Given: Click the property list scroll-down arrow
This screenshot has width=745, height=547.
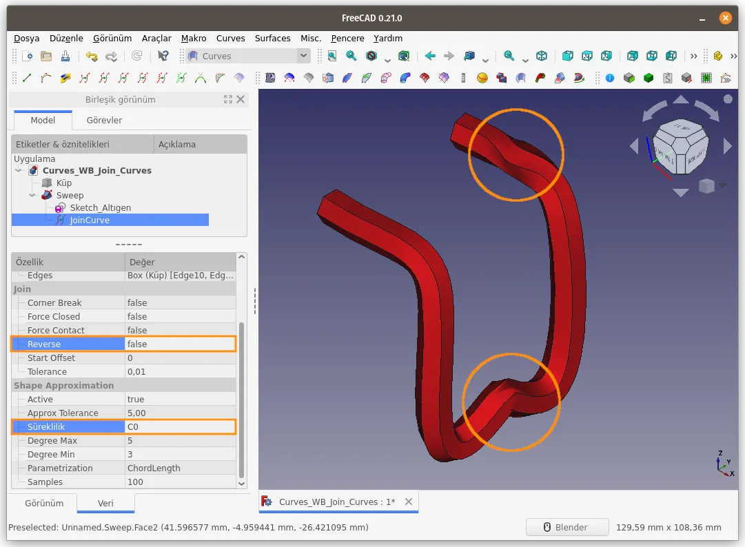Looking at the screenshot, I should coord(241,484).
